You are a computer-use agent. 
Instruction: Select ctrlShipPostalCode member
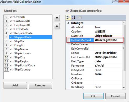28,65
